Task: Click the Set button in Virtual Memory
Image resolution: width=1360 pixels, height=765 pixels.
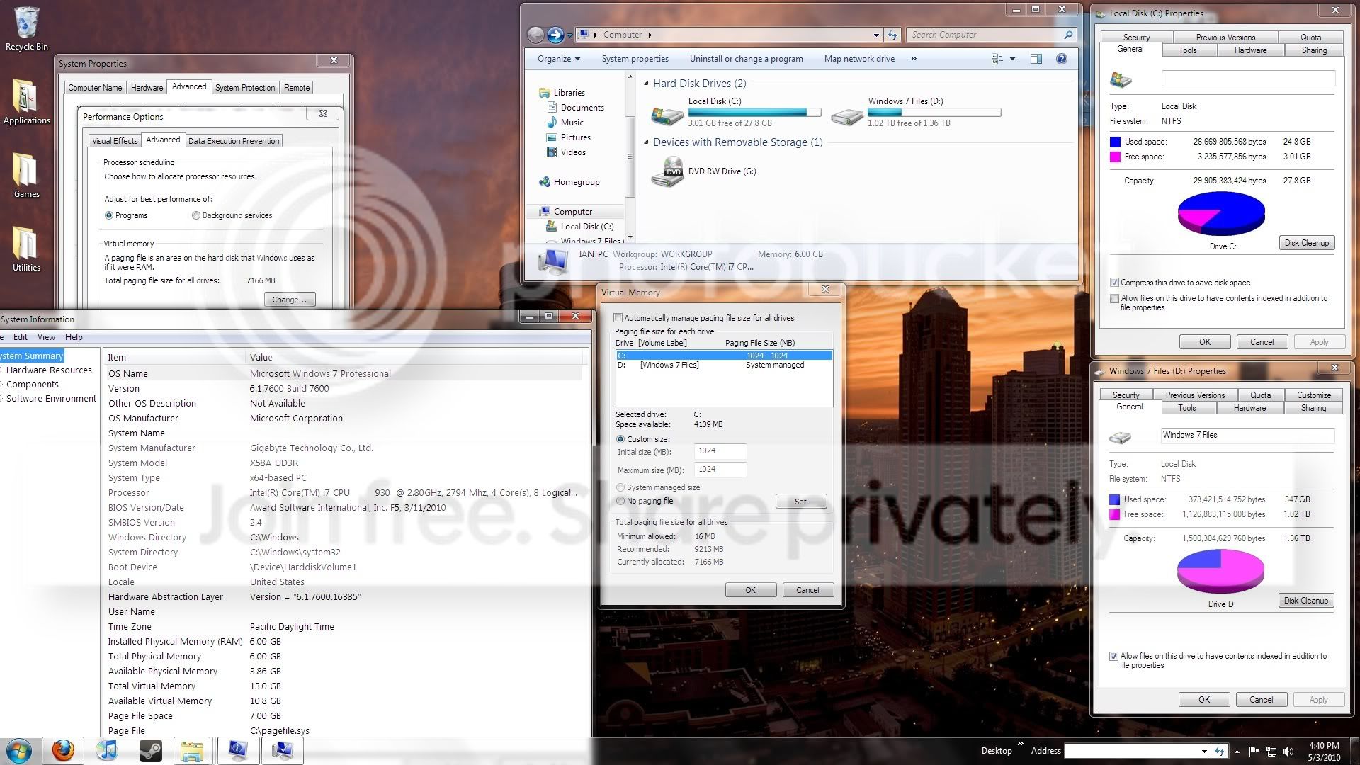Action: (800, 501)
